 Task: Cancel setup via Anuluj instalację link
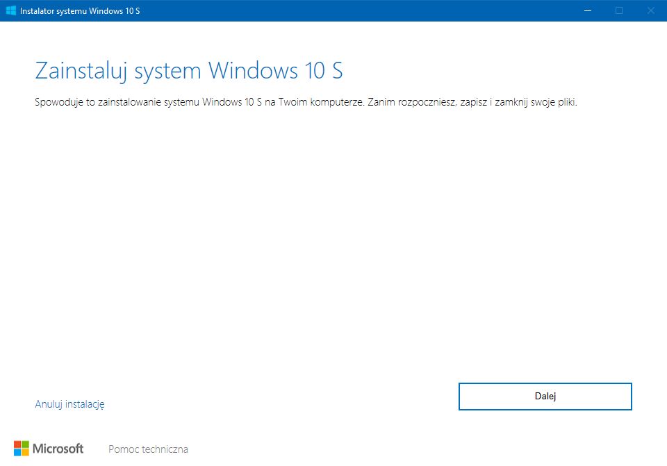tap(69, 404)
